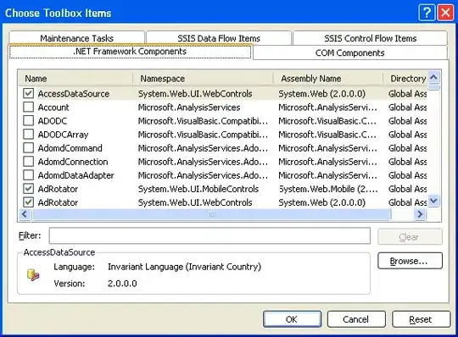Click the horizontal scroll right arrow

coord(421,214)
